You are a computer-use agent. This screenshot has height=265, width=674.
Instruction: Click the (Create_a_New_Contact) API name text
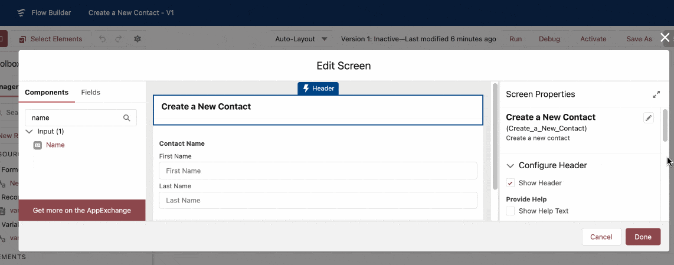547,128
